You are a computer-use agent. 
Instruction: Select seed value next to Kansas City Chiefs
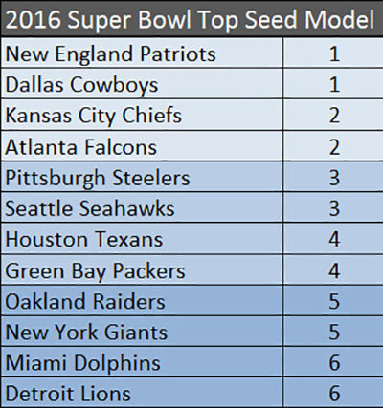(x=333, y=115)
